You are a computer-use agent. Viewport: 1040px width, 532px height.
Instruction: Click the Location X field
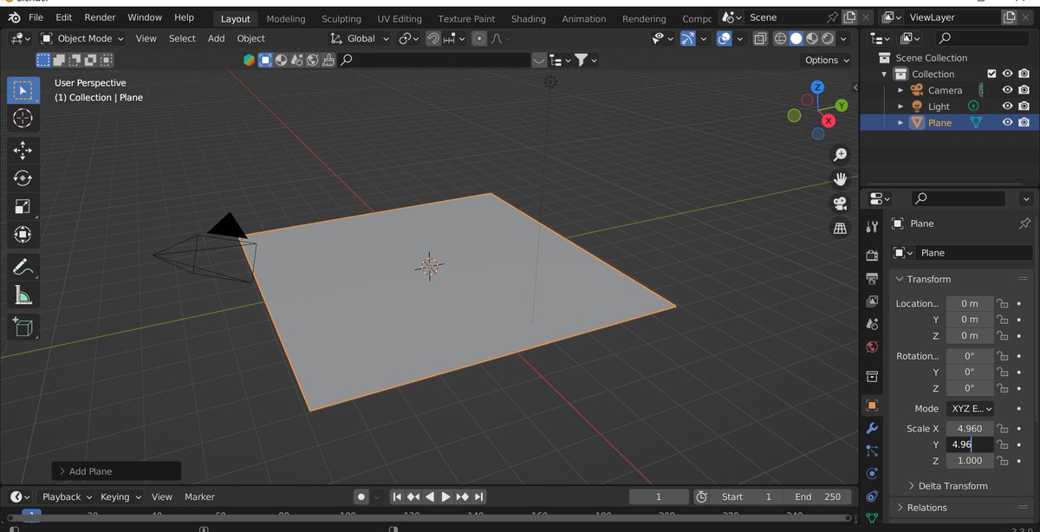pos(970,303)
